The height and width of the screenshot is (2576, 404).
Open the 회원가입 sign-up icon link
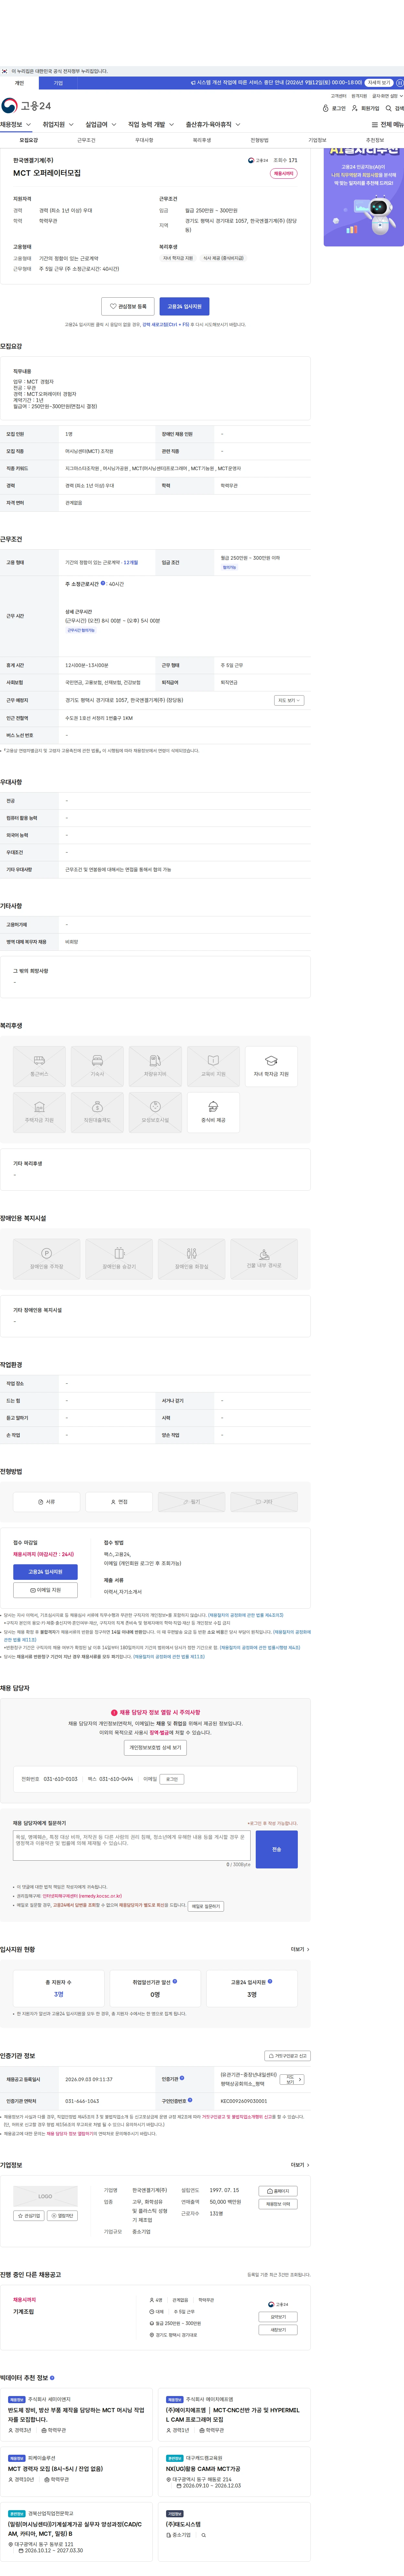365,108
